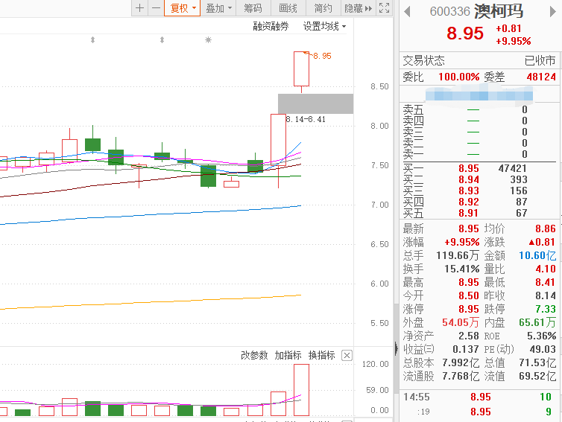Go to previous stock with left arrow
The width and height of the screenshot is (562, 422).
[407, 12]
